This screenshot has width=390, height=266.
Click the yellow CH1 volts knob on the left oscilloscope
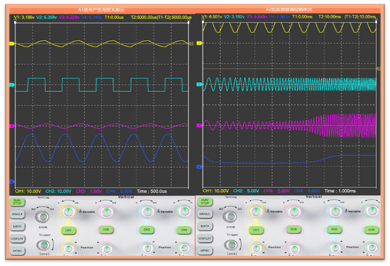coord(68,212)
